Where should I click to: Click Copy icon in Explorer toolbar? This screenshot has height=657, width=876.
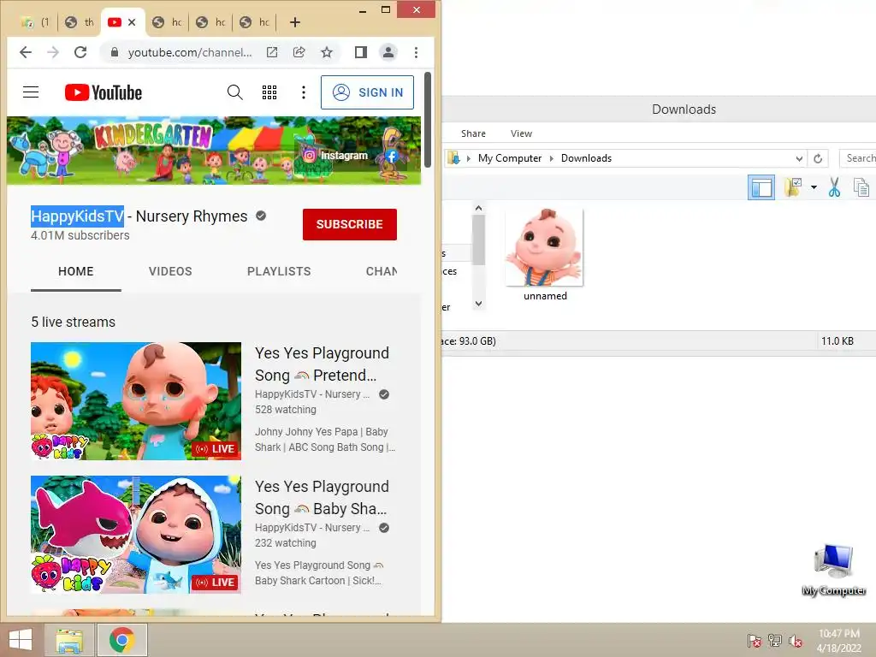(861, 187)
